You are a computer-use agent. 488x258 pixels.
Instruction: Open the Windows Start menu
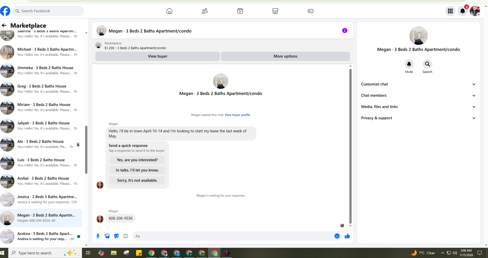[x=2, y=253]
